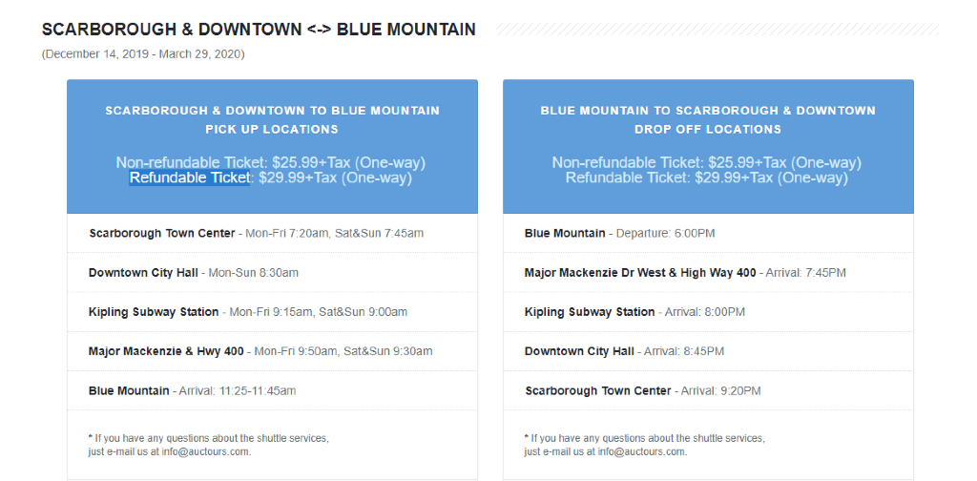Viewport: 977px width, 481px height.
Task: Click the Scarborough & Downtown <-> Blue Mountain heading
Action: pyautogui.click(x=259, y=30)
